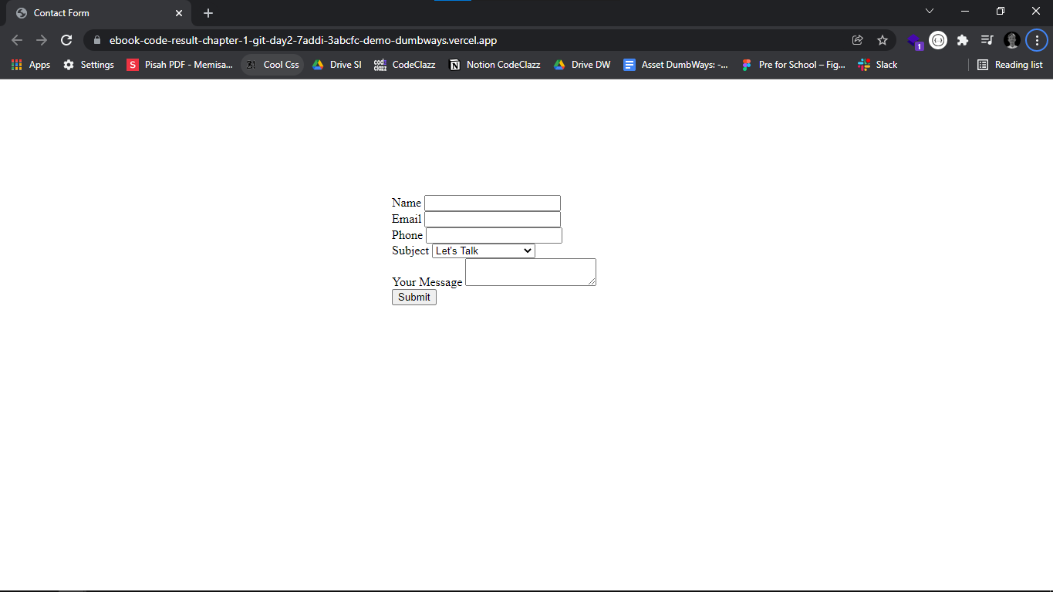Open the Pre for School Figma bookmark
This screenshot has height=592, width=1053.
pyautogui.click(x=793, y=65)
